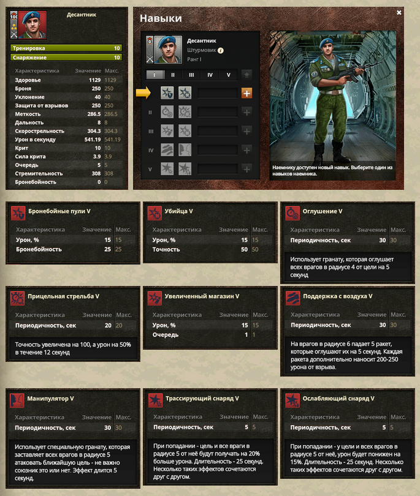The width and height of the screenshot is (420, 496).
Task: Switch to rank tab III
Action: [191, 75]
